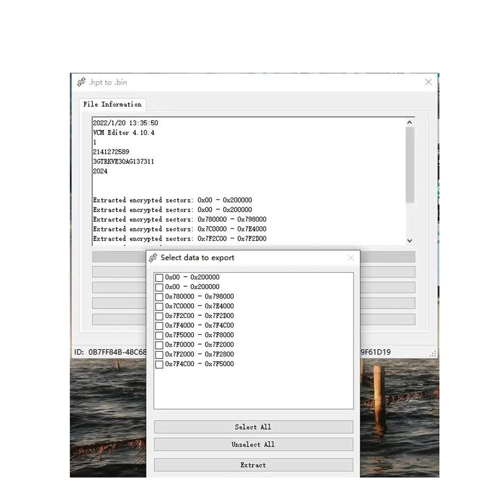The width and height of the screenshot is (498, 498).
Task: Select the 0x7F5000 - 0x7F8000 checkbox
Action: pyautogui.click(x=159, y=335)
